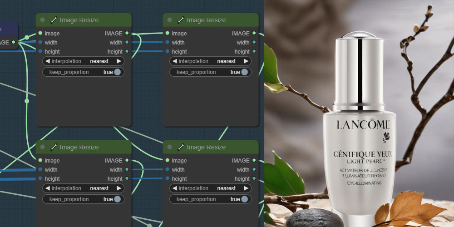Click the image input port on bottom-right node
Image resolution: width=454 pixels, height=227 pixels.
pyautogui.click(x=168, y=160)
